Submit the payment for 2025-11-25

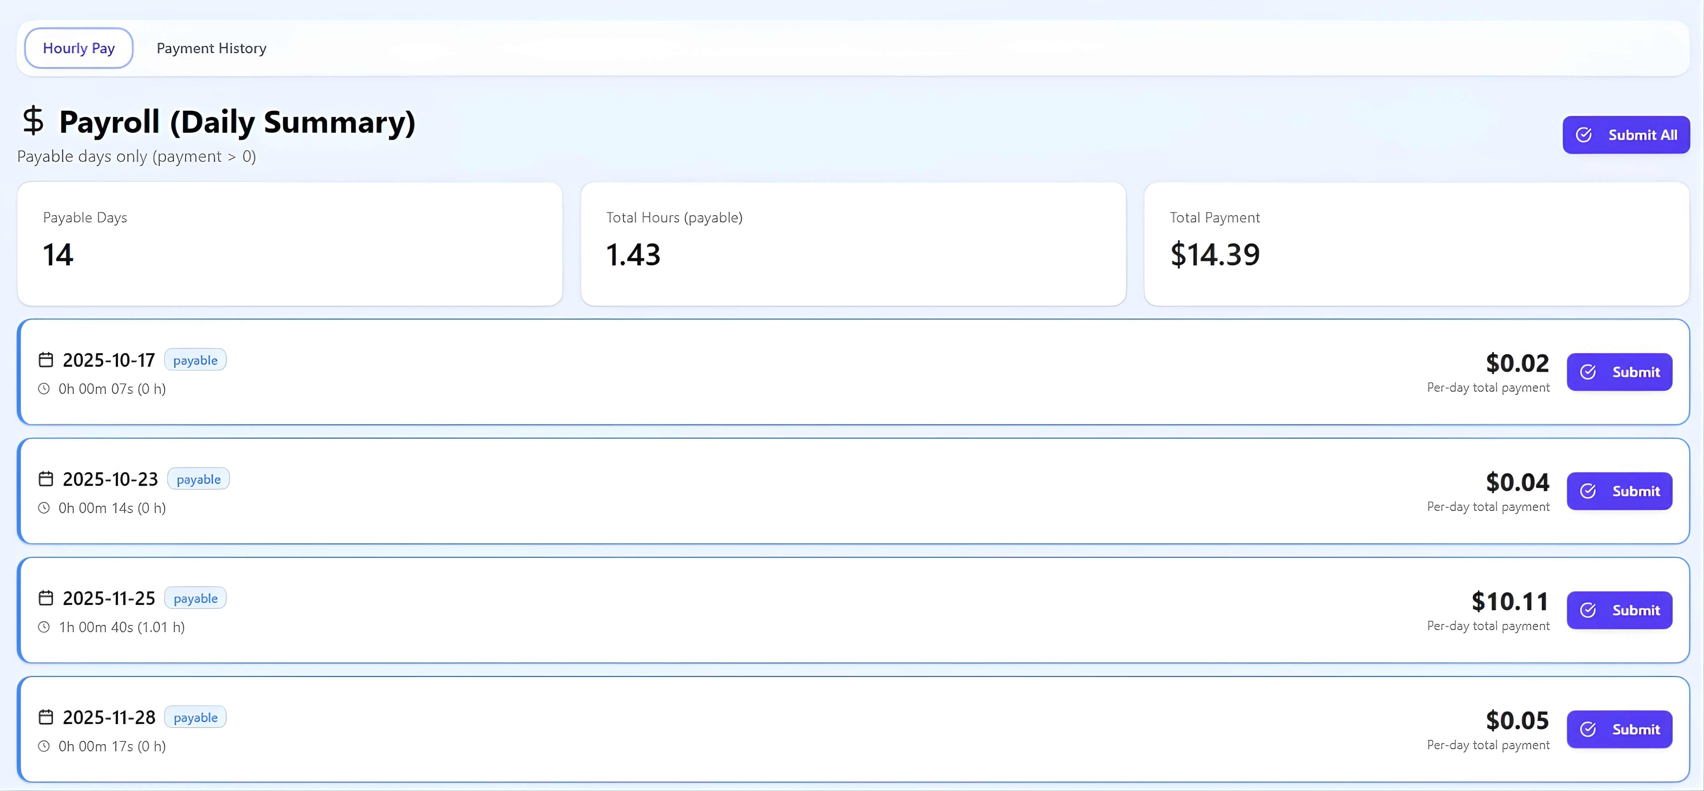(1619, 610)
